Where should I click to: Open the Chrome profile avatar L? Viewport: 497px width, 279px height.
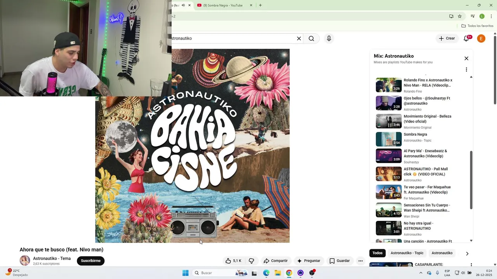[x=482, y=16]
